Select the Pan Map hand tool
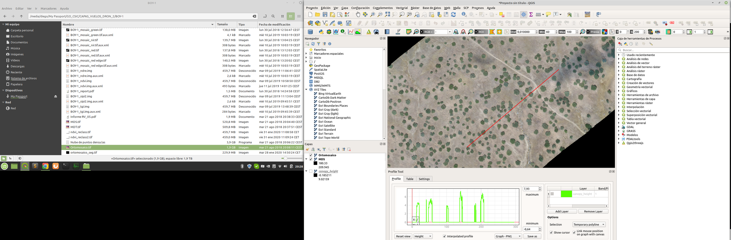731x240 pixels. pos(358,15)
